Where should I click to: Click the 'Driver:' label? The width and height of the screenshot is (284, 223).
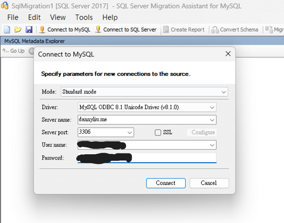(x=50, y=107)
